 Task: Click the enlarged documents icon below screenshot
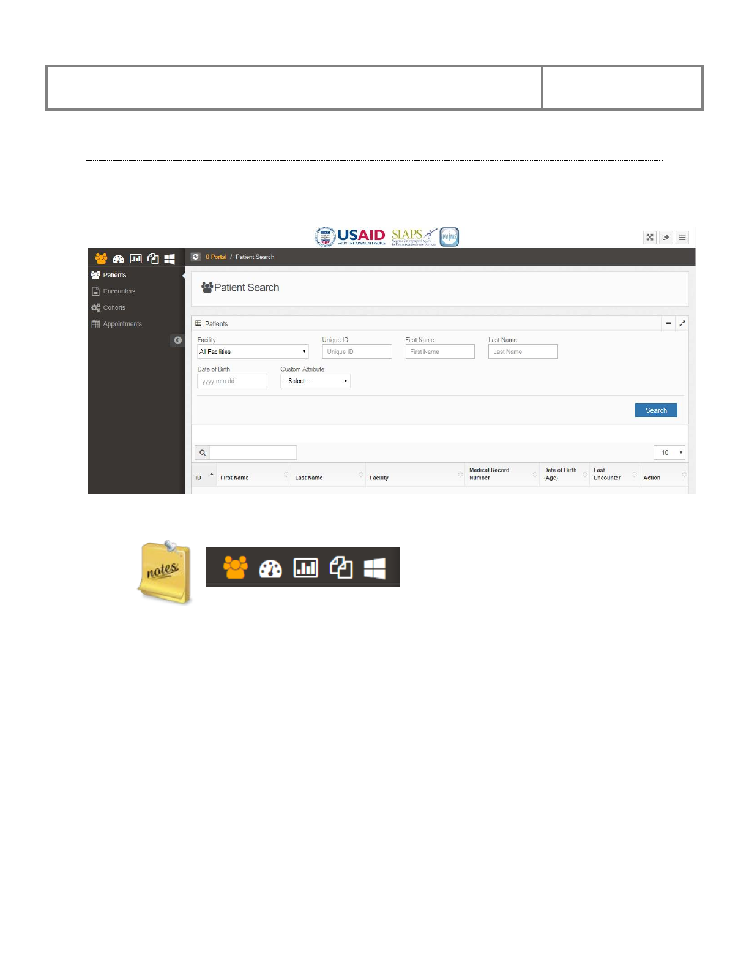coord(341,567)
